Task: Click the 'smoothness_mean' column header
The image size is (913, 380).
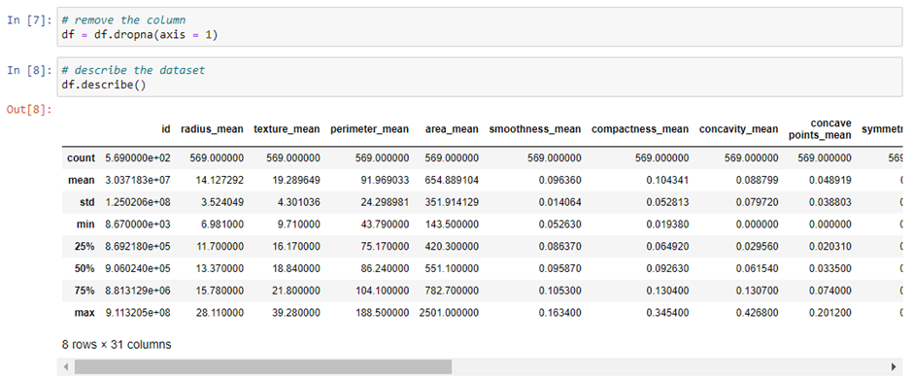Action: (x=534, y=129)
